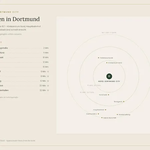150x150 pixels.
Task: Select the Westenhellweg map dot
Action: click(x=117, y=114)
